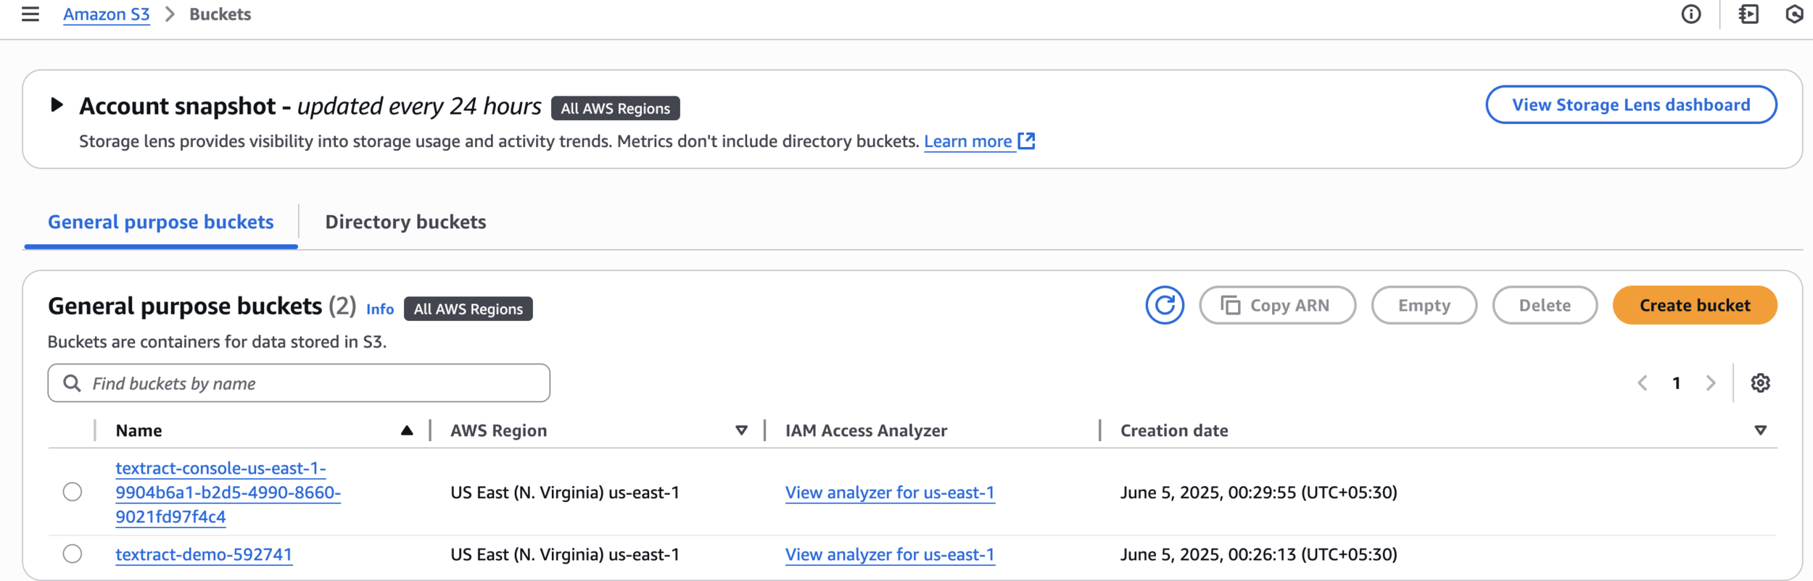Click the Delete button
Screen dimensions: 1813x581
(x=1545, y=305)
